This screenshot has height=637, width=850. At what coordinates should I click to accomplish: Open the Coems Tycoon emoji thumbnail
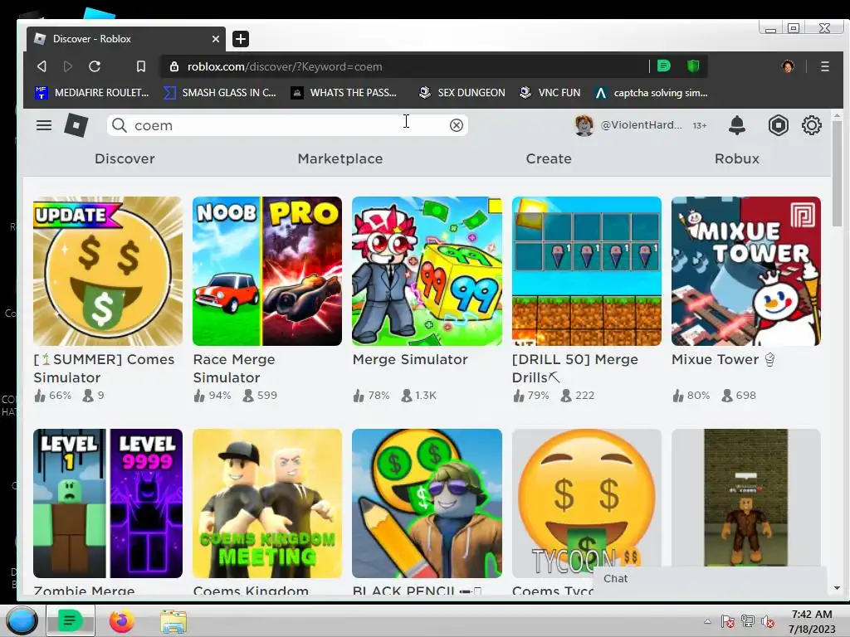tap(587, 503)
